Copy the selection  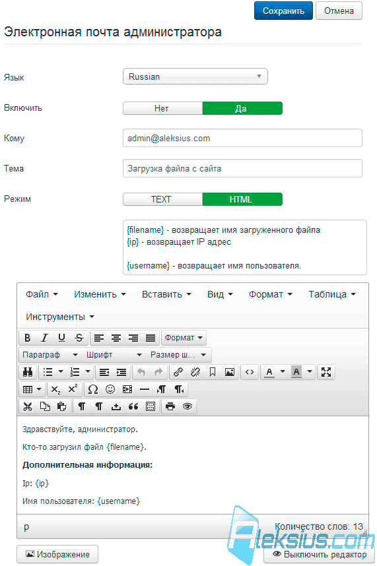pos(45,407)
